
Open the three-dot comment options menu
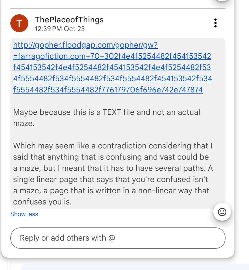[215, 23]
